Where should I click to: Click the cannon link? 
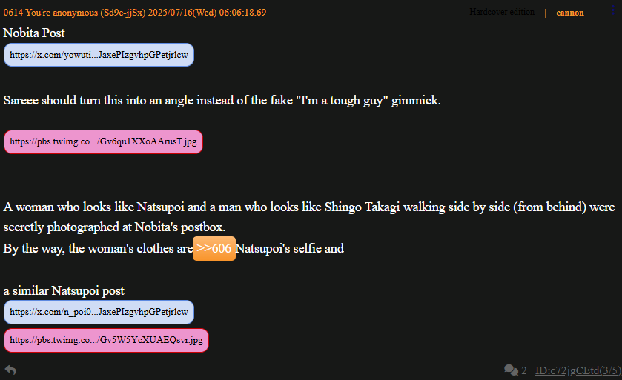tap(570, 13)
